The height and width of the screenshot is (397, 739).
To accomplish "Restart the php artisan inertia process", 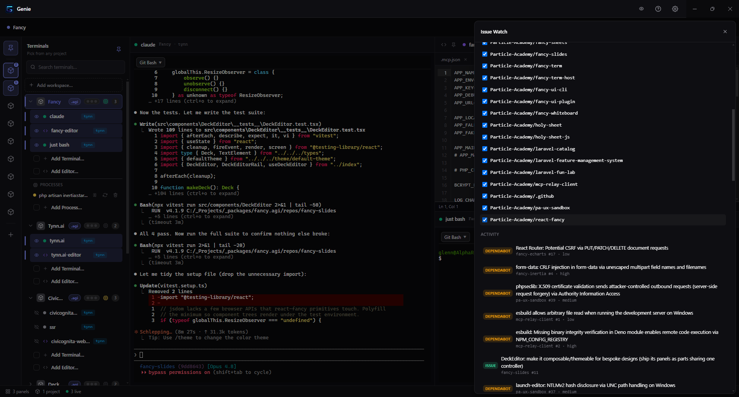I will (105, 195).
